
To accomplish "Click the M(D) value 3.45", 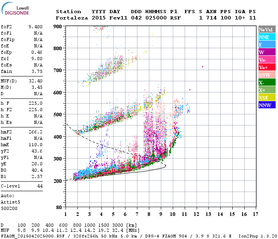I will pyautogui.click(x=37, y=87).
